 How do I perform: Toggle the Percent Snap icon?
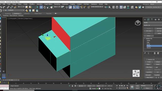(82, 7)
